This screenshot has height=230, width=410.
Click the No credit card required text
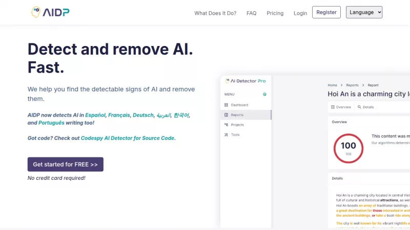click(x=56, y=178)
